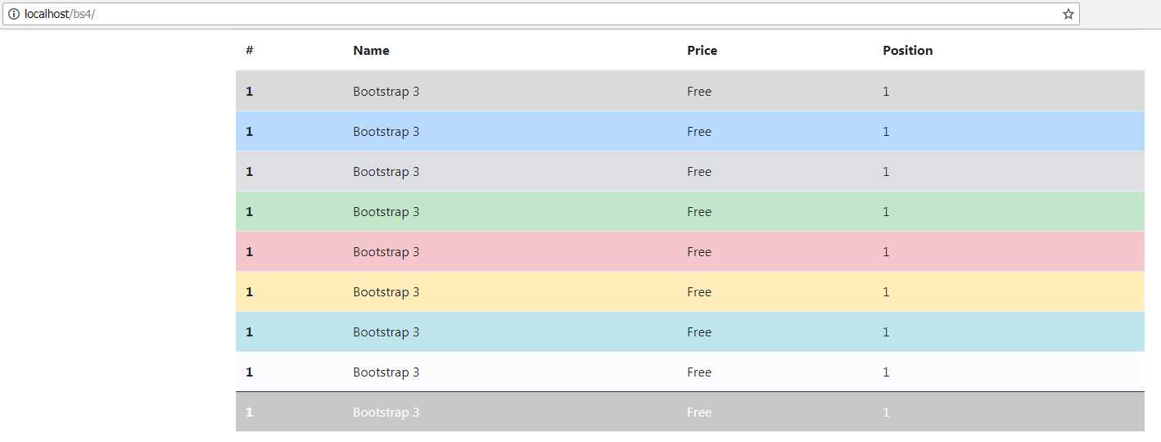Click 'Free' in the white row
Image resolution: width=1161 pixels, height=442 pixels.
point(699,372)
